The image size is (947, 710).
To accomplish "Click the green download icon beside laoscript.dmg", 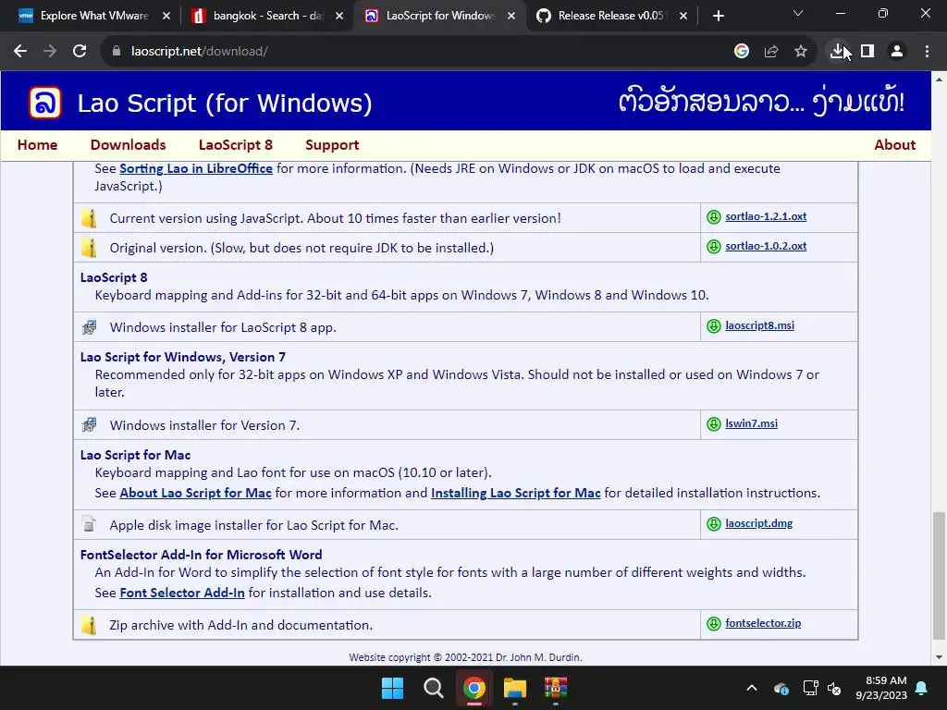I will click(x=714, y=523).
